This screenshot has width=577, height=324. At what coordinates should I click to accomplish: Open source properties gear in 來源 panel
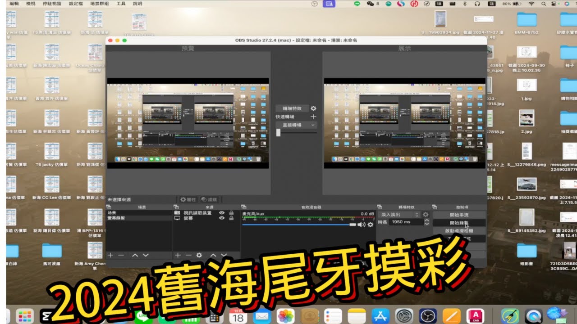click(x=199, y=255)
